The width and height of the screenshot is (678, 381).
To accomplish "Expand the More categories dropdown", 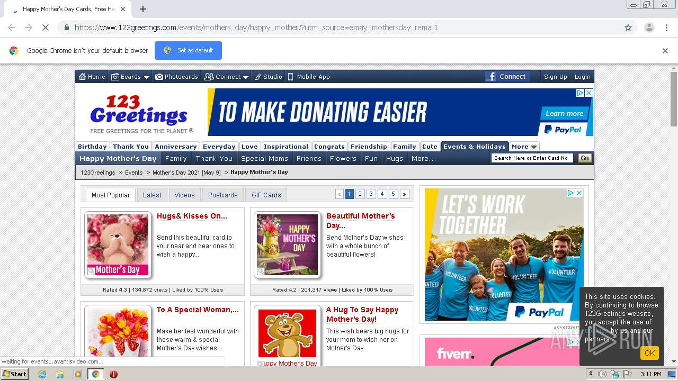I will (x=524, y=147).
